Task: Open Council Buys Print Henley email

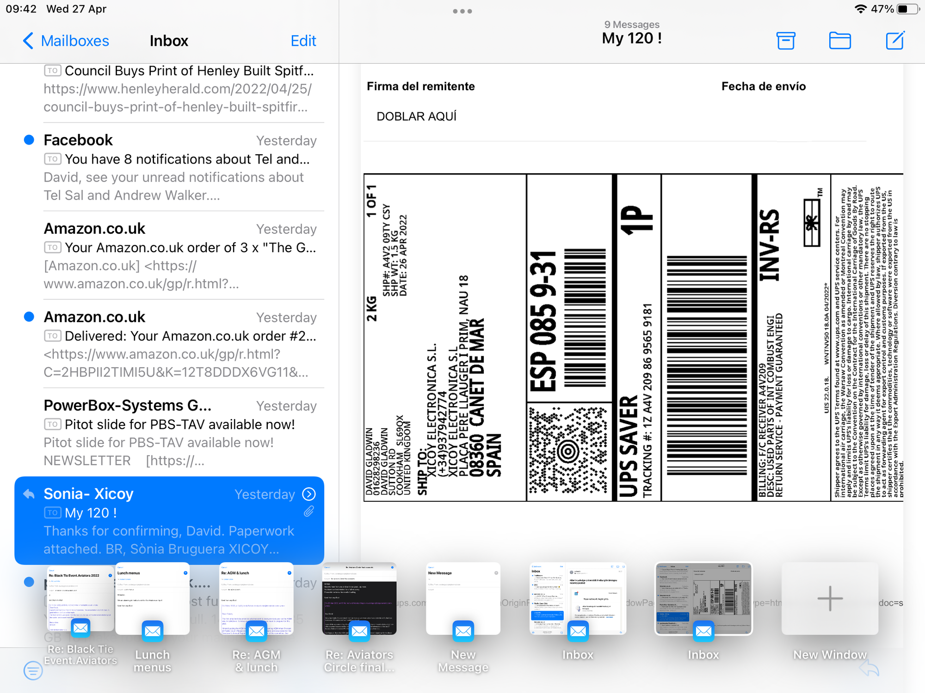Action: point(180,89)
